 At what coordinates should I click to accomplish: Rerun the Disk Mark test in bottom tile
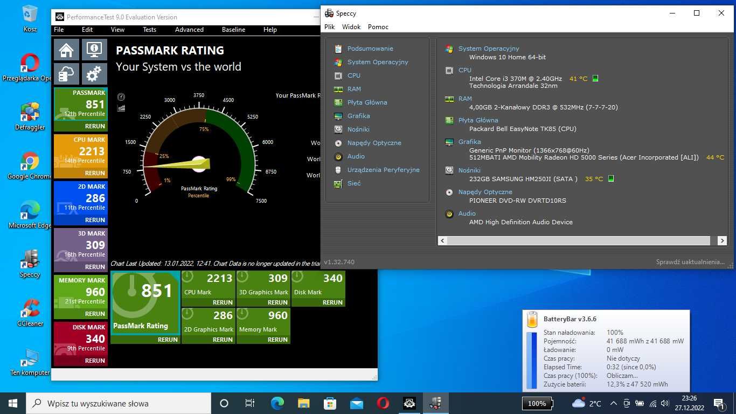coord(332,302)
